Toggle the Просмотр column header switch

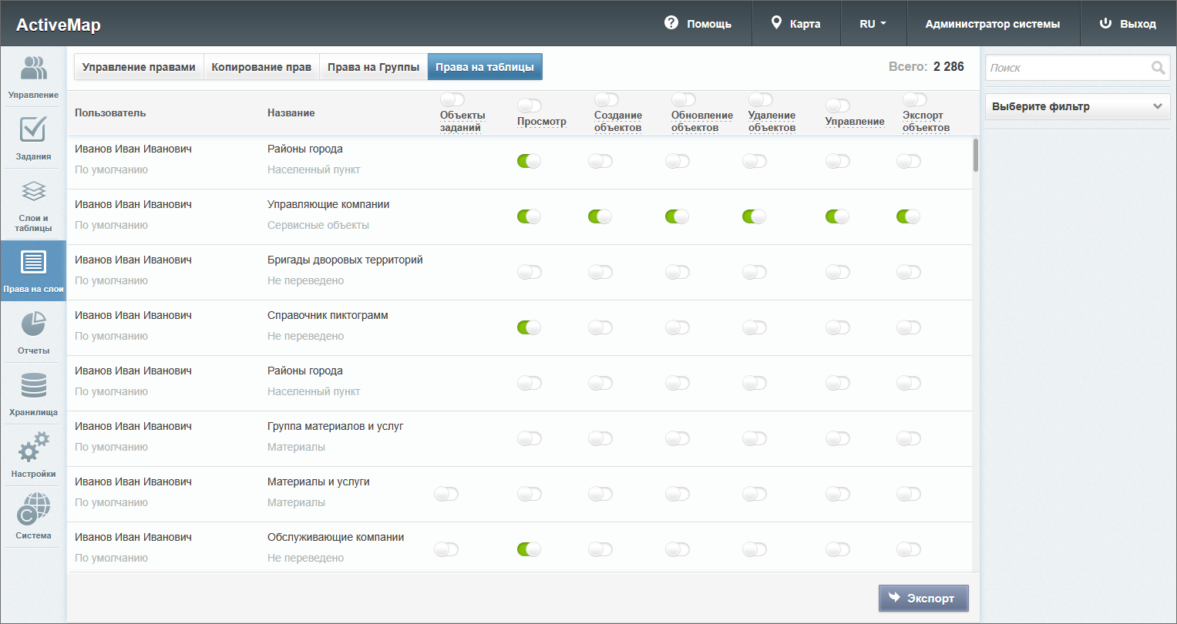click(x=529, y=106)
